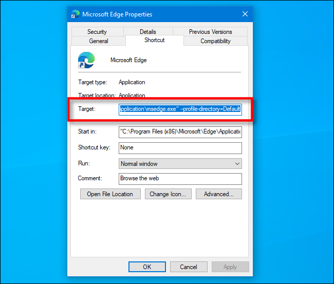The image size is (334, 284).
Task: Click the Comment: label
Action: click(90, 178)
